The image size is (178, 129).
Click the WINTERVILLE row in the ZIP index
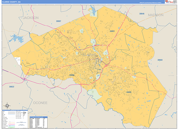[39, 127]
